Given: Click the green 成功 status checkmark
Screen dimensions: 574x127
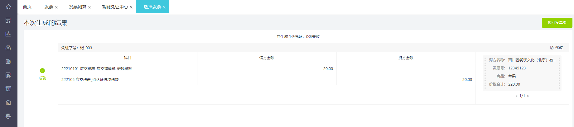Looking at the screenshot, I should point(42,71).
